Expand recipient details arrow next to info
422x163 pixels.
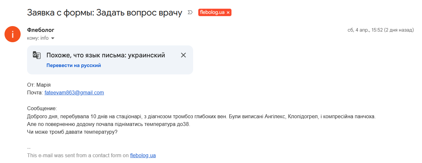coord(53,38)
